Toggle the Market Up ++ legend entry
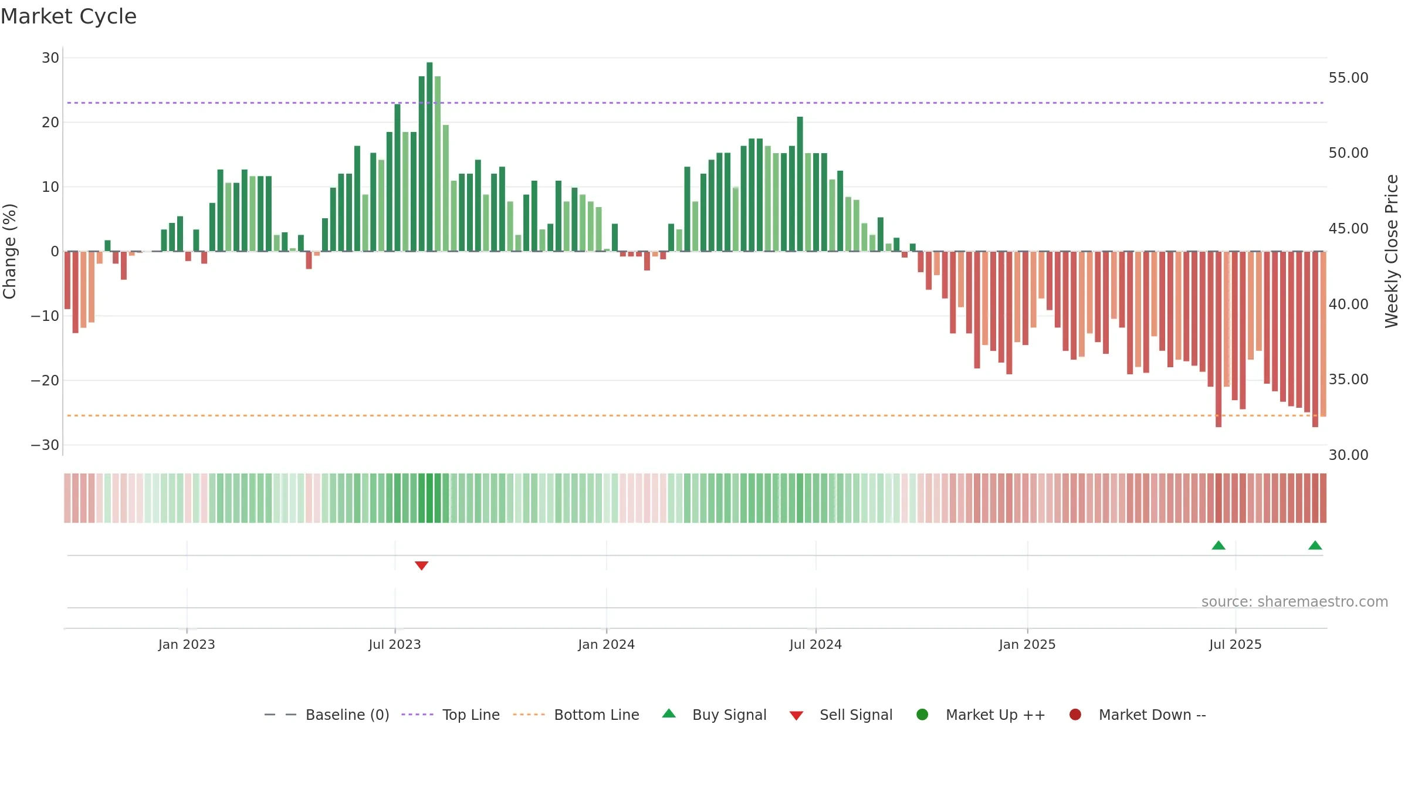Image resolution: width=1408 pixels, height=792 pixels. [x=980, y=715]
